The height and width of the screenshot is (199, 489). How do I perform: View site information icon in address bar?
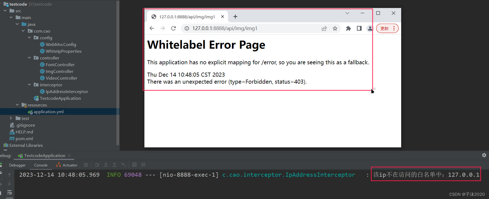(x=187, y=28)
